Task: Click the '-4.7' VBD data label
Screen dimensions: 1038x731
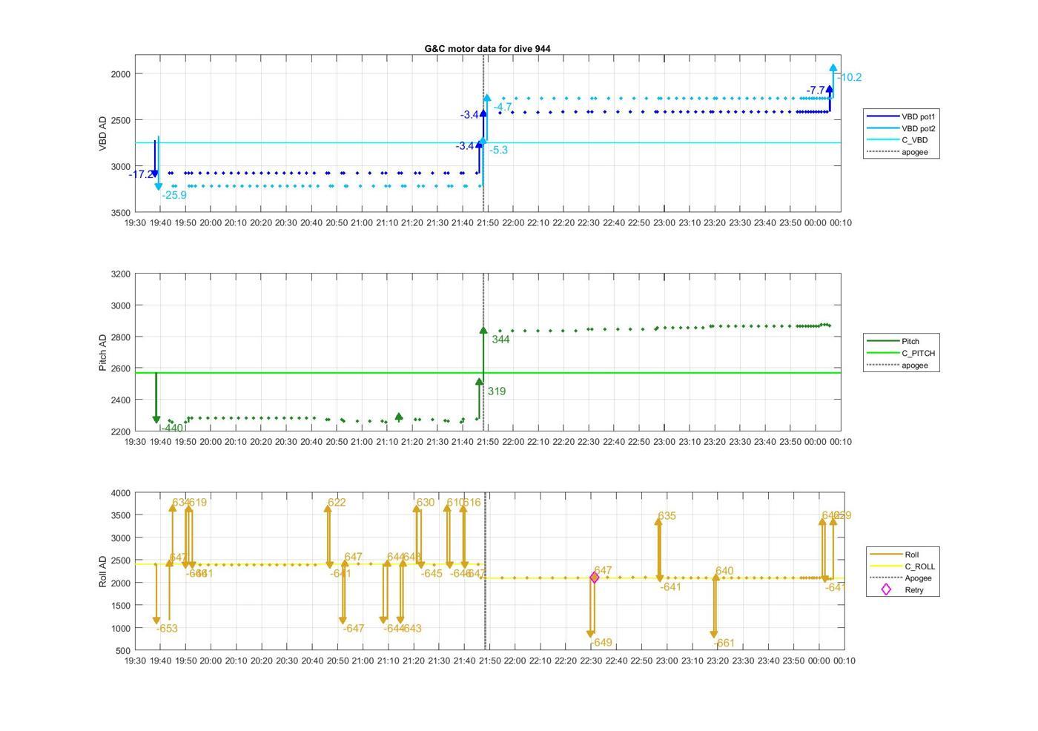Action: (x=503, y=107)
